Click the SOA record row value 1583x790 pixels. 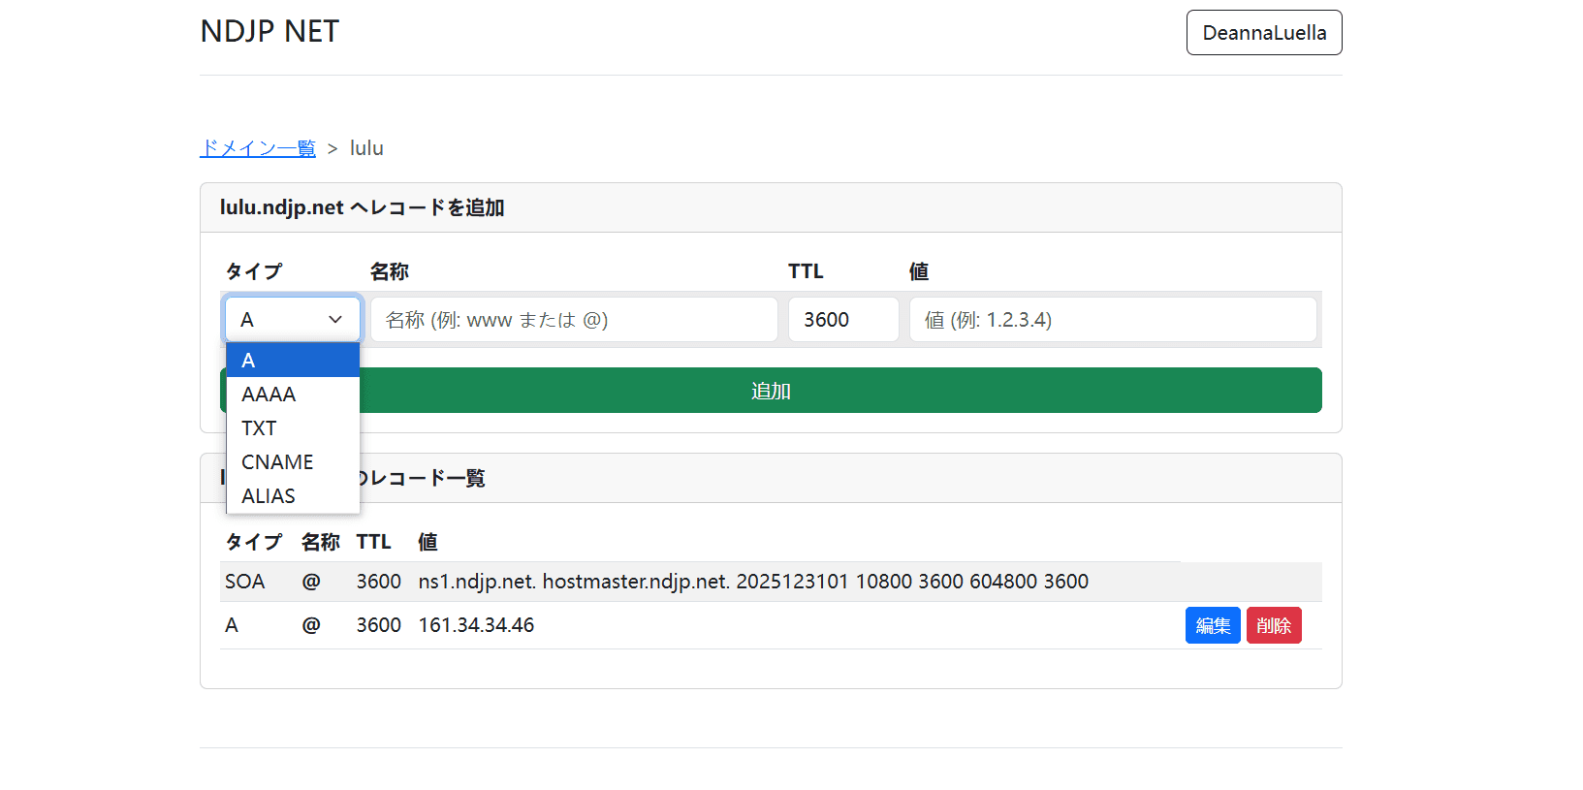(x=752, y=582)
